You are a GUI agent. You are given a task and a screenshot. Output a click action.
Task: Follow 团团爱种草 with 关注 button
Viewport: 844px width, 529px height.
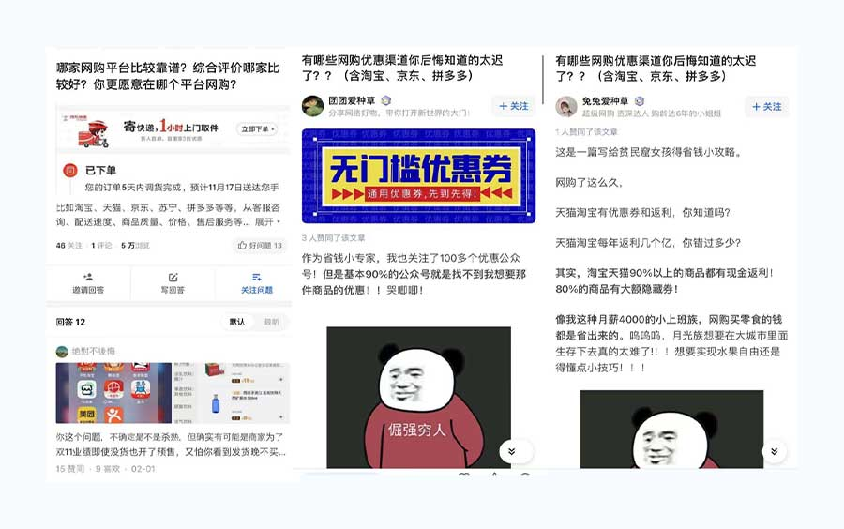pos(514,106)
